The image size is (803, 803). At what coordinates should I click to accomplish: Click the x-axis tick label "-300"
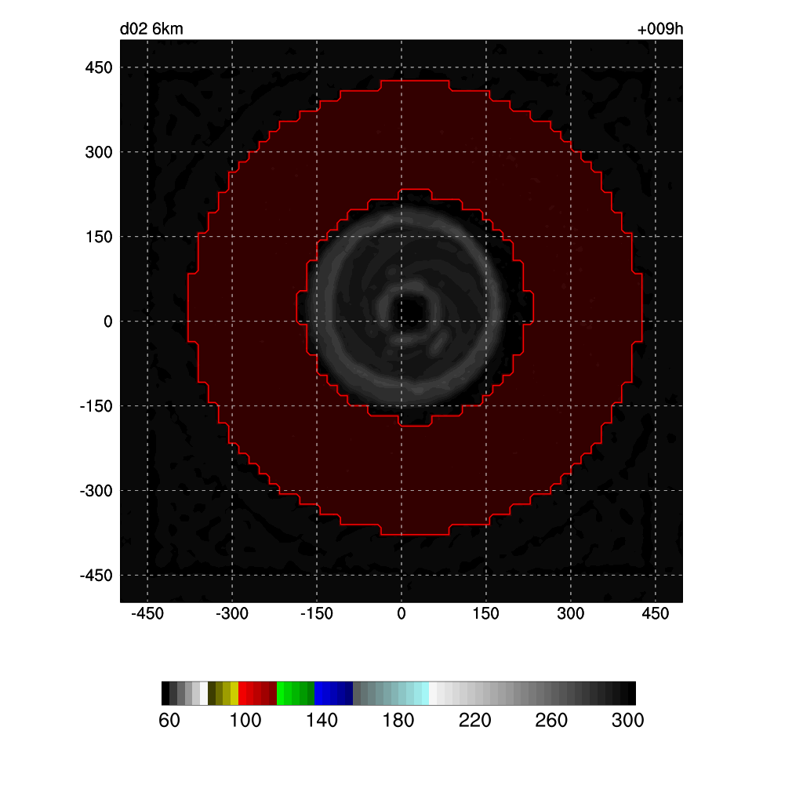point(231,613)
